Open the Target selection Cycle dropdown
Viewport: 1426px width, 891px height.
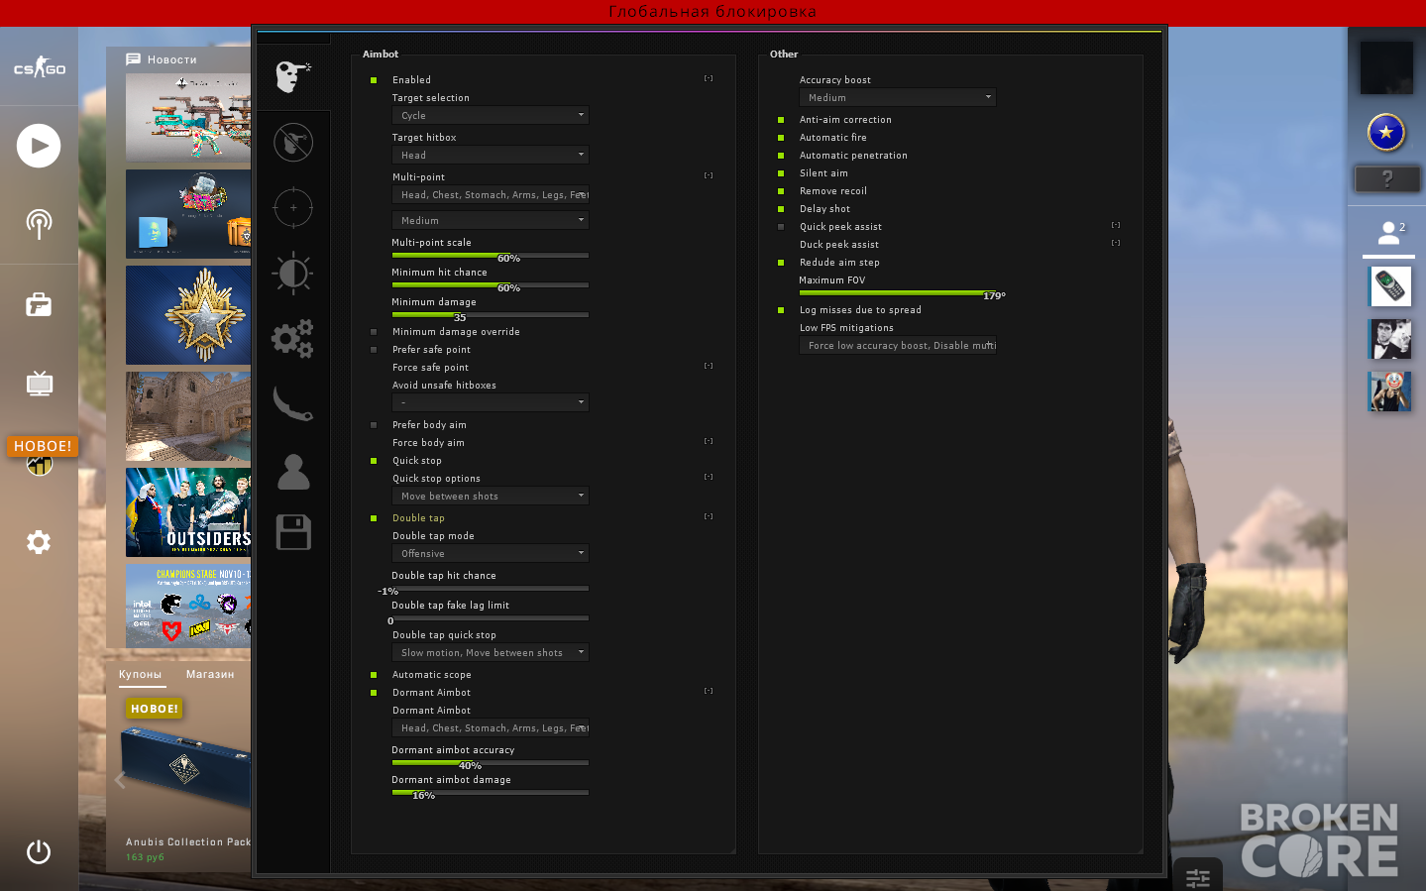point(491,116)
